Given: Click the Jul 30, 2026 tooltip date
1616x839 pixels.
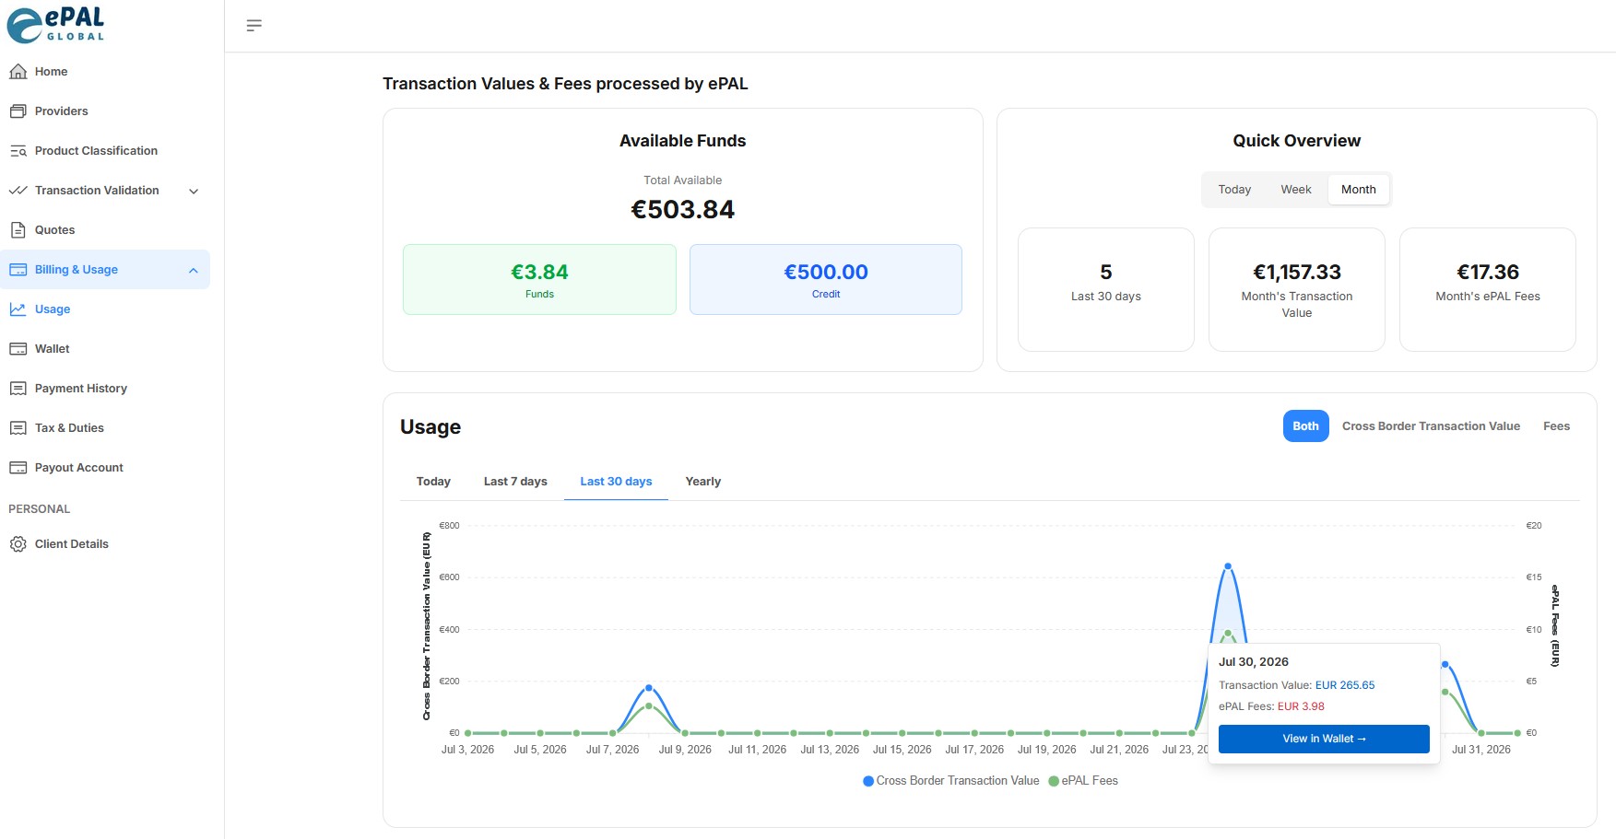Looking at the screenshot, I should coord(1254,662).
